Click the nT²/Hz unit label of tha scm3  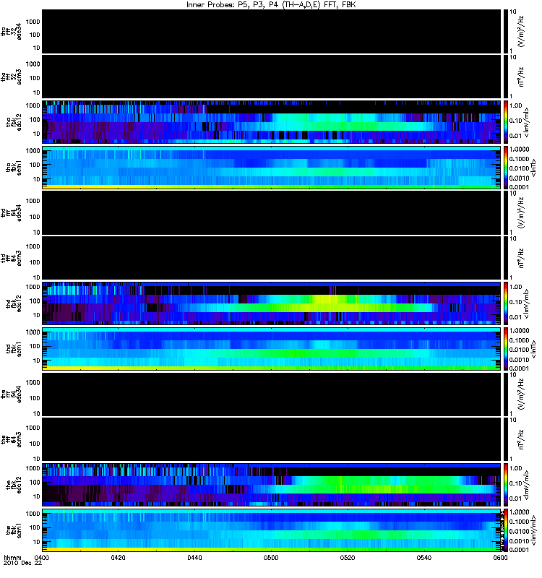[521, 77]
